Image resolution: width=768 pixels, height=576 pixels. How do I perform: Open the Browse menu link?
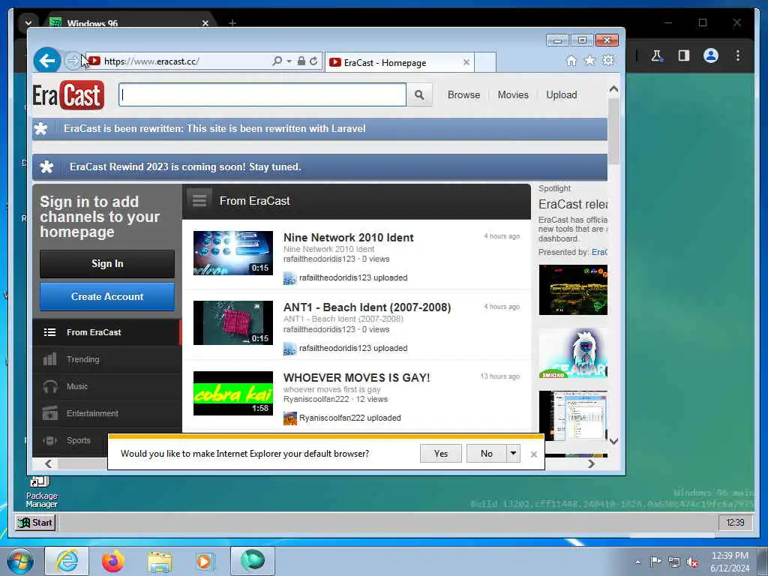pyautogui.click(x=463, y=95)
